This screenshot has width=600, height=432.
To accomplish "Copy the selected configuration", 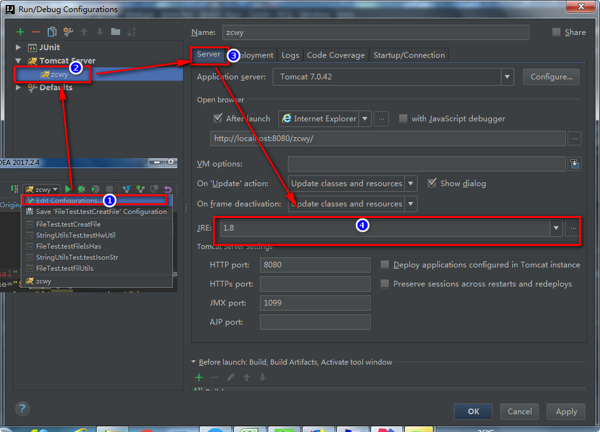I will point(52,32).
